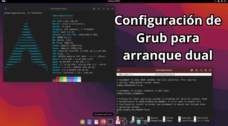Click the red color block in fastfetch
228x126 pixels.
coord(58,79)
